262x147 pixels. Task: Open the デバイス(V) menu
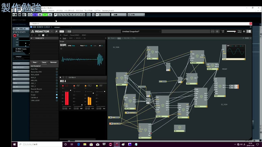[x=79, y=11]
